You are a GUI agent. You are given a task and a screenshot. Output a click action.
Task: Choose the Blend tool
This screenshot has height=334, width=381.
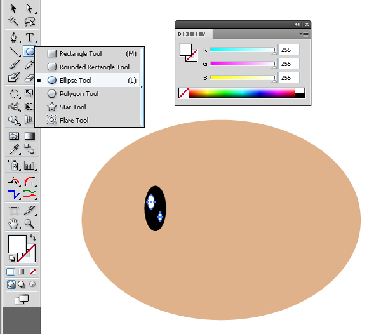[x=29, y=149]
